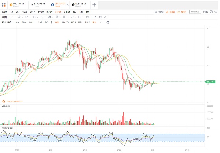Expand triangle tool dropdown arrow
This screenshot has height=153, width=220.
click(x=30, y=17)
